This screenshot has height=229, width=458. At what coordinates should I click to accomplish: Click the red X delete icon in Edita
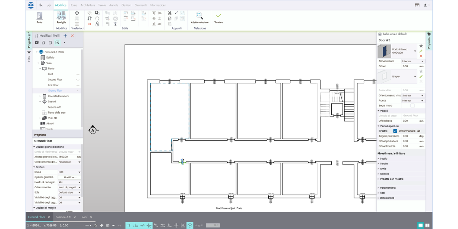90,24
